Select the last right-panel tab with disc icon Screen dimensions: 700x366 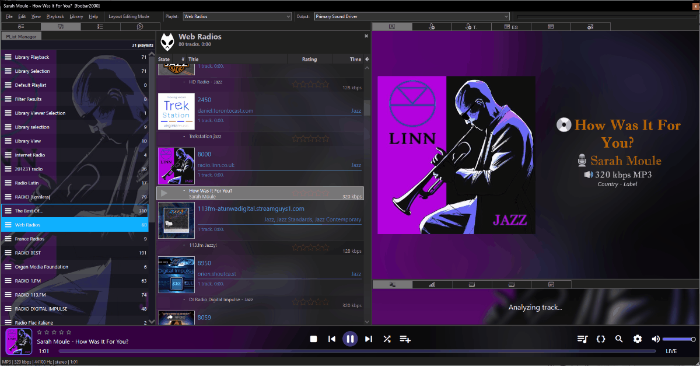tap(590, 26)
